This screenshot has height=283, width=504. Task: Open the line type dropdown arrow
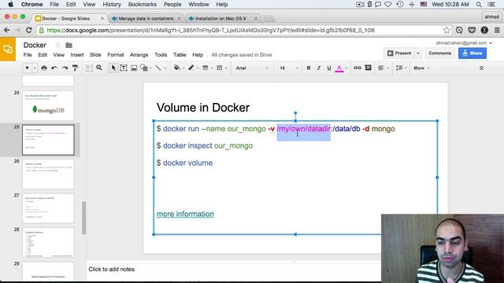(x=165, y=68)
